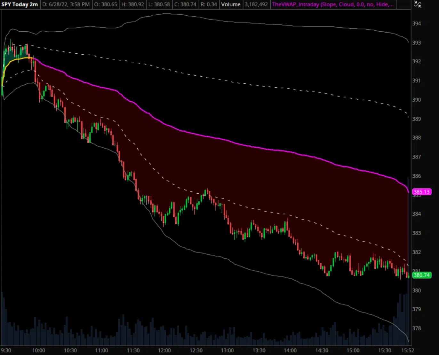Viewport: 439px width, 355px height.
Task: Select the SPY Today 2m chart title
Action: point(20,4)
